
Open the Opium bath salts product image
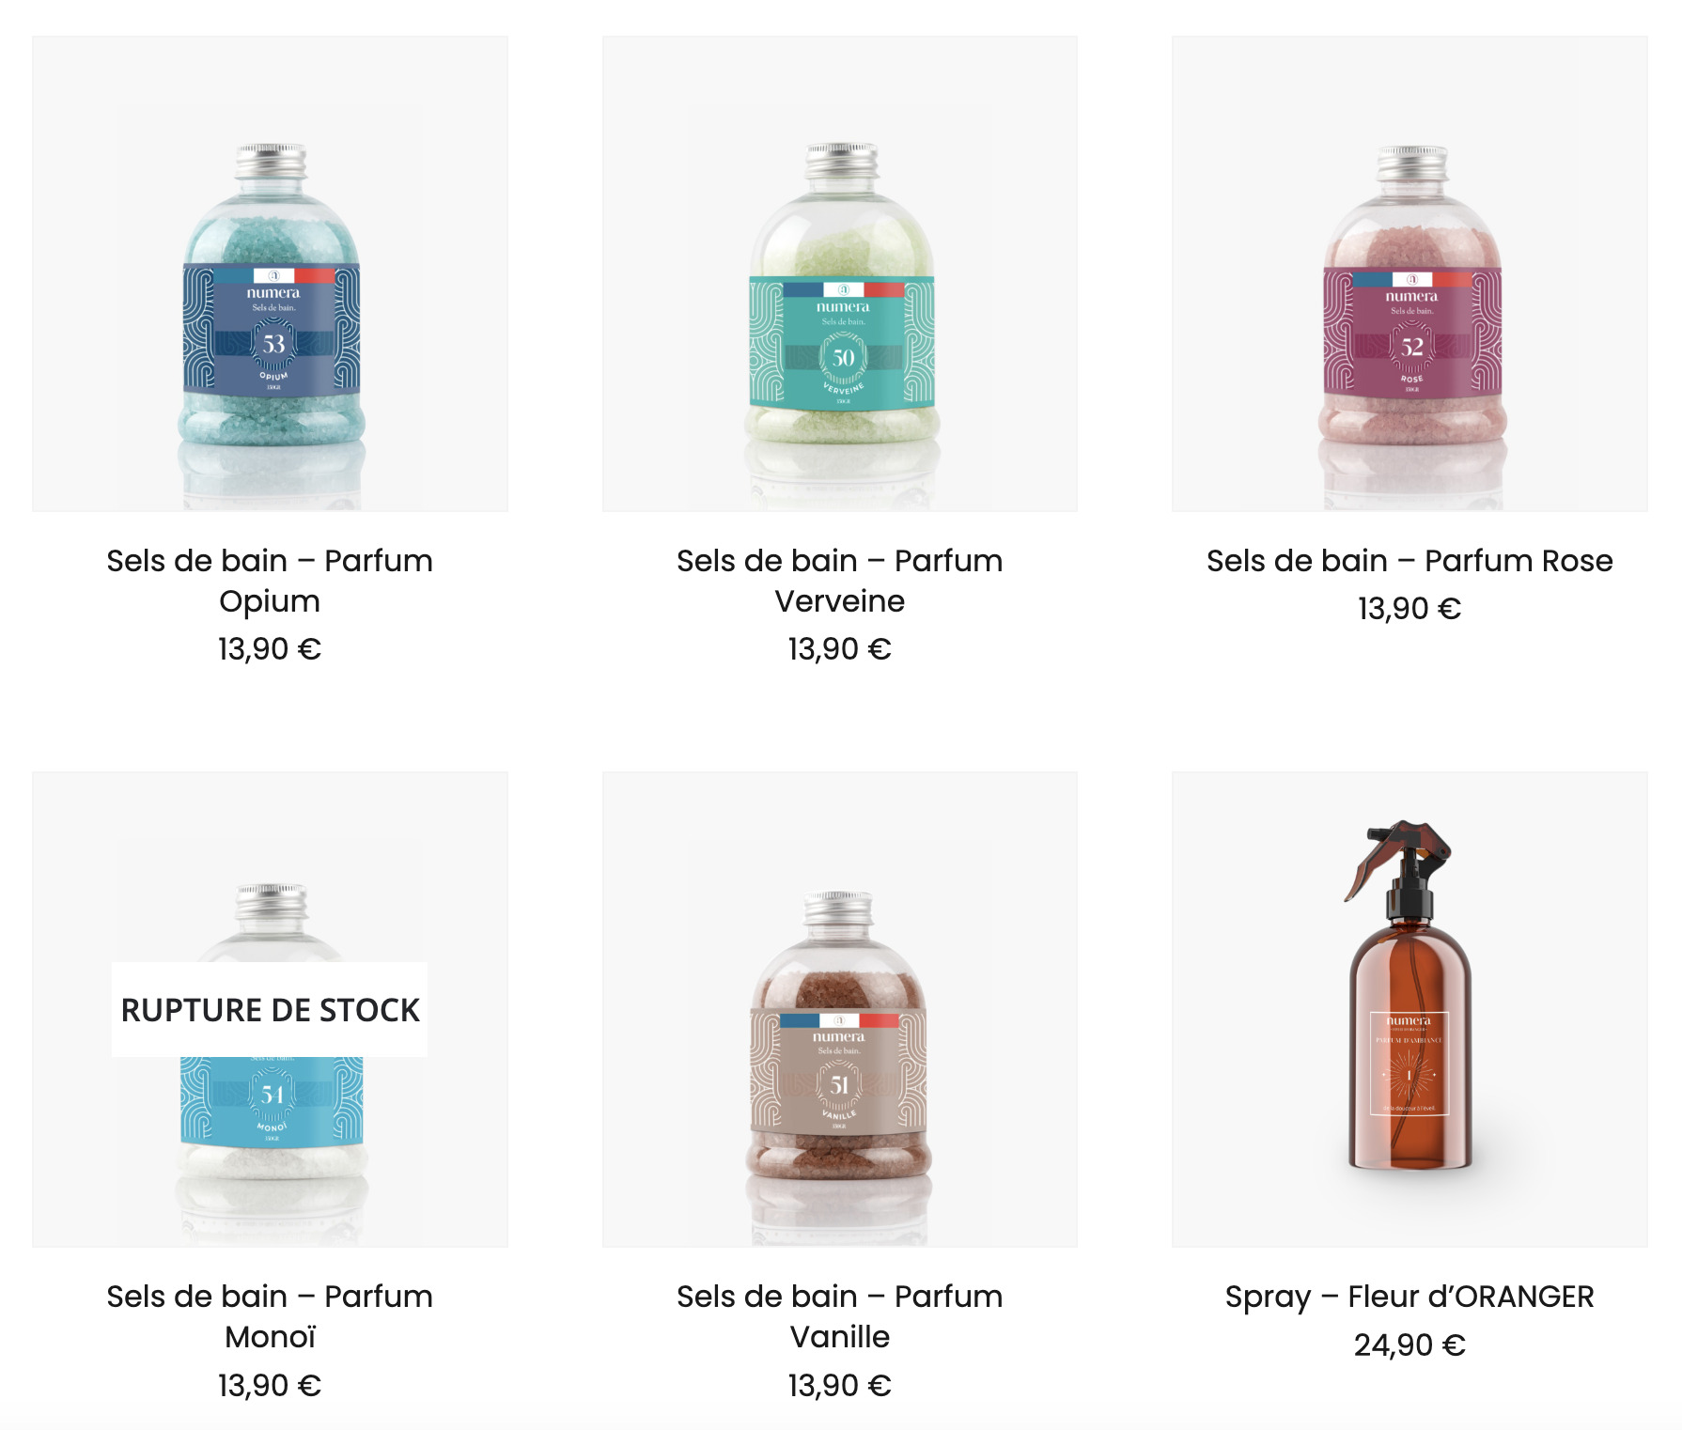point(270,273)
